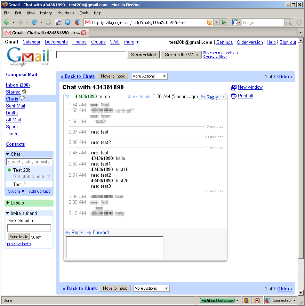Click the blue circular sync arrows icon

pyautogui.click(x=68, y=22)
